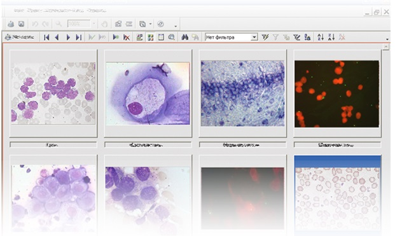Open top toolbar overflow options arrow
The width and height of the screenshot is (395, 236).
tap(176, 26)
